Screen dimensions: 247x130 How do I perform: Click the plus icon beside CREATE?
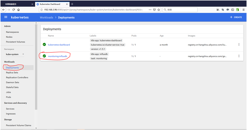pyautogui.click(x=231, y=17)
